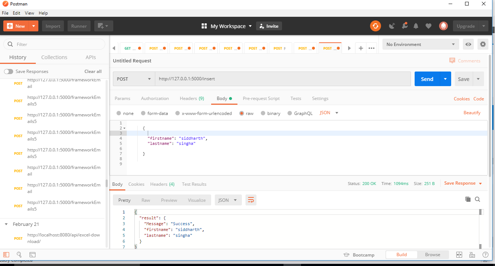This screenshot has height=266, width=495.
Task: Open the Params request tab
Action: click(122, 99)
